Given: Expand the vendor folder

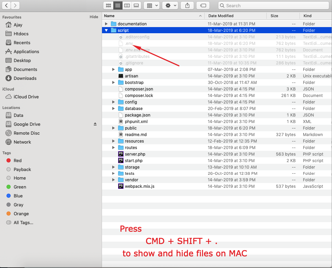Looking at the screenshot, I should pyautogui.click(x=114, y=180).
